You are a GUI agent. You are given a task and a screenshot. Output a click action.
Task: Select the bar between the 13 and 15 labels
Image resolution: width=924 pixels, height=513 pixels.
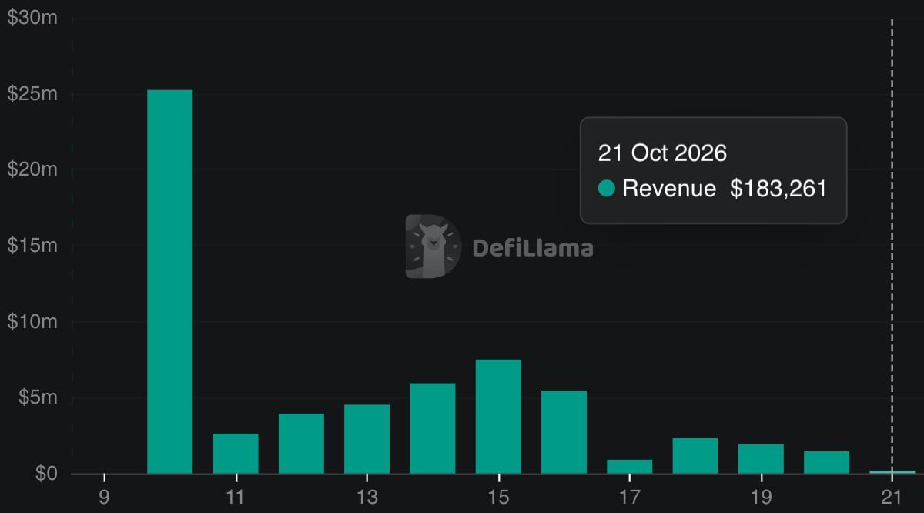coord(433,428)
